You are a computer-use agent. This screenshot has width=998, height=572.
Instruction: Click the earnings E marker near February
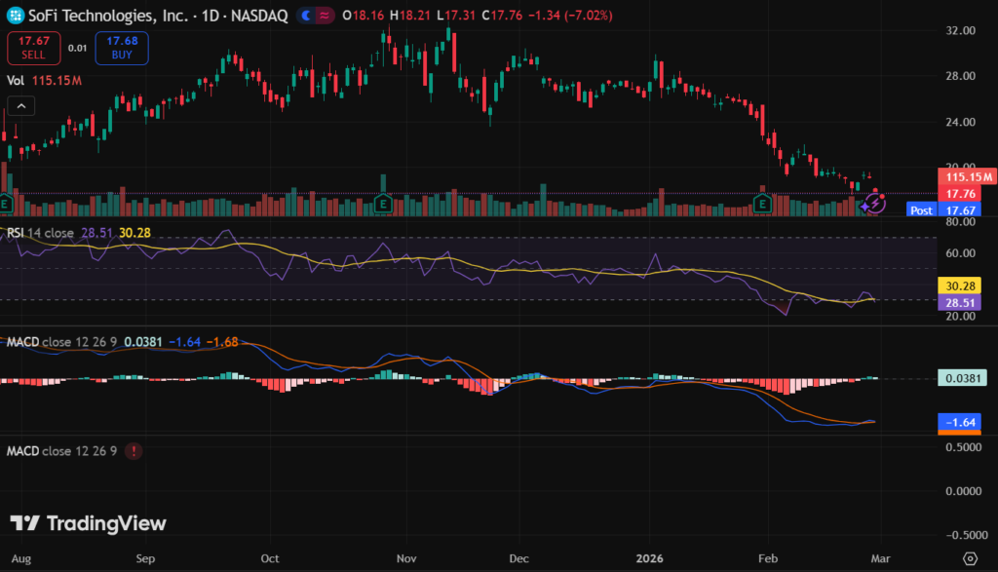763,205
